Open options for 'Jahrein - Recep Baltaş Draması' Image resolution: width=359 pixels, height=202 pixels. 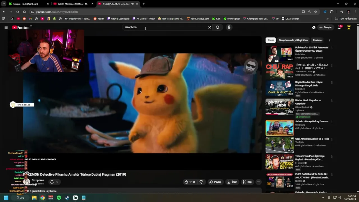(332, 122)
